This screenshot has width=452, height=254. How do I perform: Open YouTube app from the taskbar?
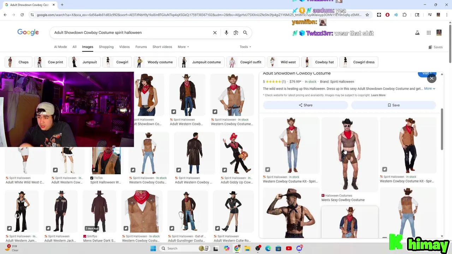[x=289, y=248]
